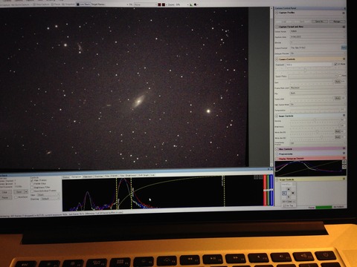Click the Turbo USB Auto button
Image resolution: width=357 pixels, height=267 pixels.
(x=338, y=99)
